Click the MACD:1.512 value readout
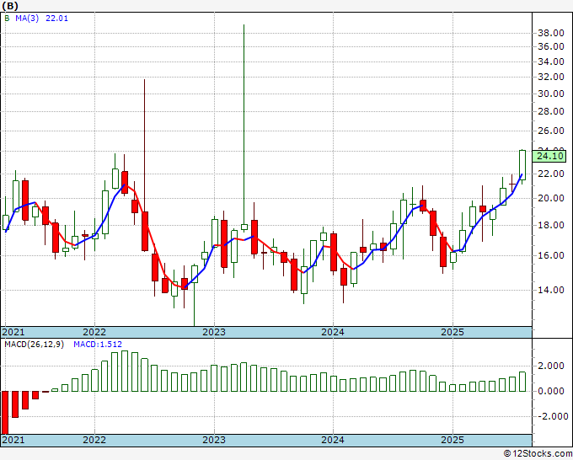Viewport: 573px width, 460px height. [x=98, y=345]
